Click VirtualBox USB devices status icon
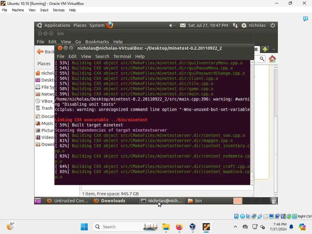The image size is (312, 234). click(x=260, y=216)
